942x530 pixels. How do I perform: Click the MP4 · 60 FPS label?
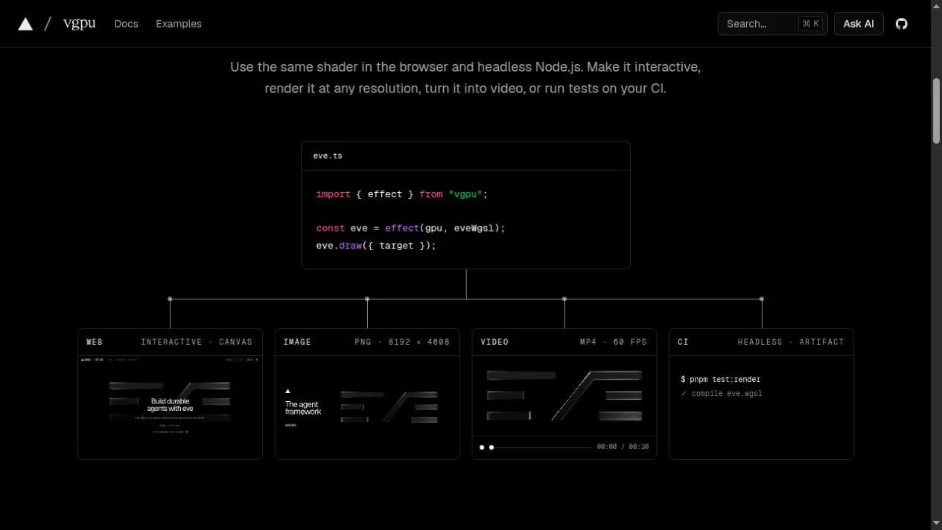click(614, 342)
